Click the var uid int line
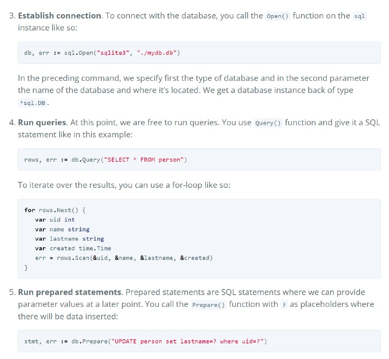This screenshot has height=359, width=389. [x=55, y=220]
